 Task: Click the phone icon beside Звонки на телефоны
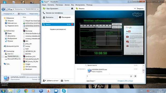click(44, 13)
